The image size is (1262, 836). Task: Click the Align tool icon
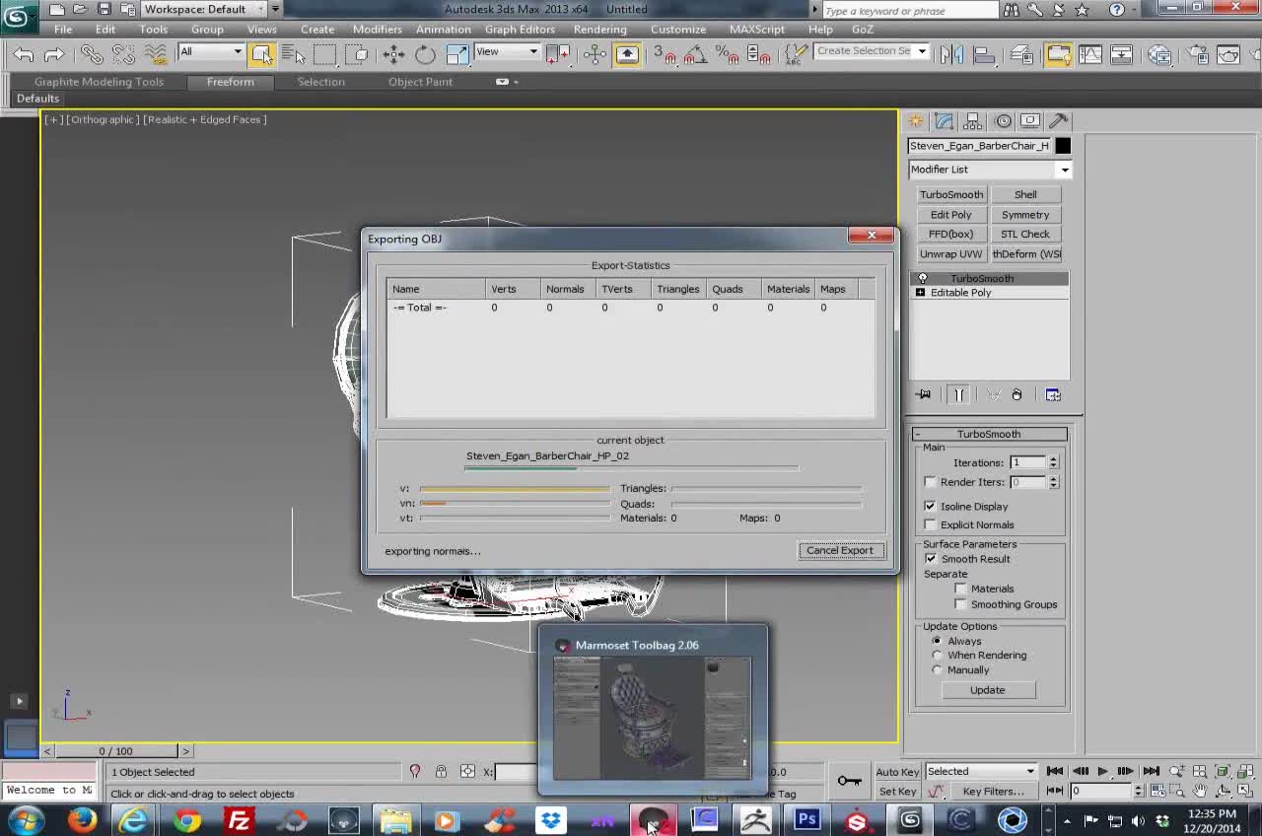click(x=983, y=54)
